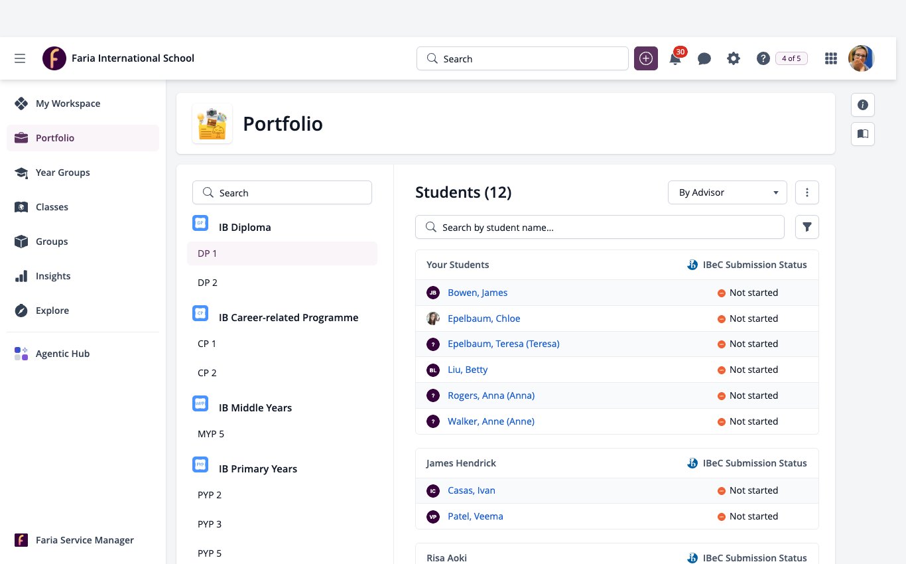Toggle the hamburger navigation menu
This screenshot has height=564, width=906.
(20, 58)
